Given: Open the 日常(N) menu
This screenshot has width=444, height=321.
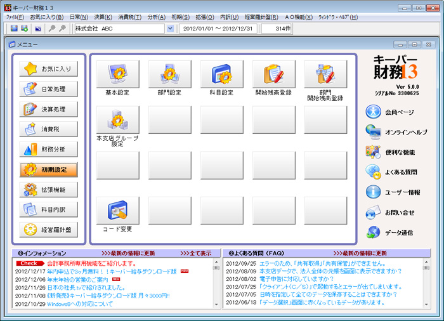Looking at the screenshot, I should [x=79, y=17].
